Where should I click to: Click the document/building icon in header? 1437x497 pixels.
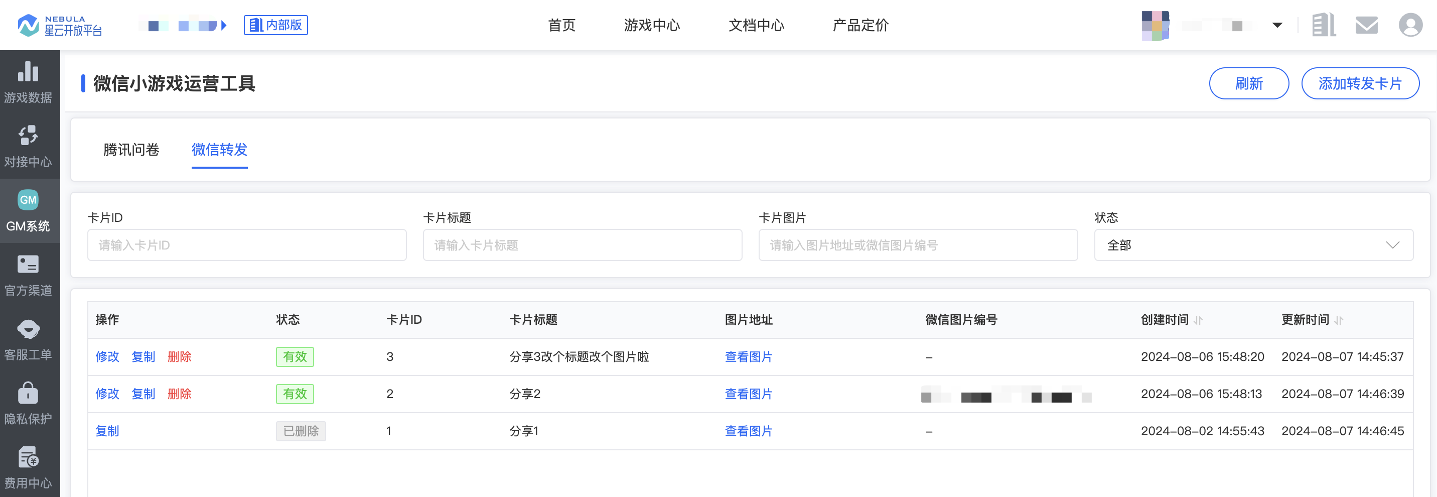(1324, 25)
